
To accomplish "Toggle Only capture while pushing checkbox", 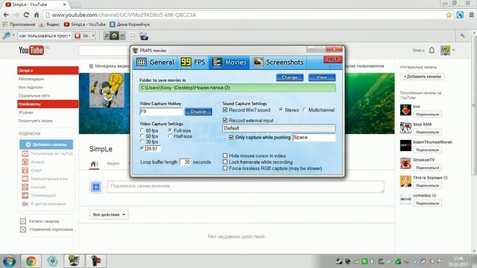I will tap(232, 137).
